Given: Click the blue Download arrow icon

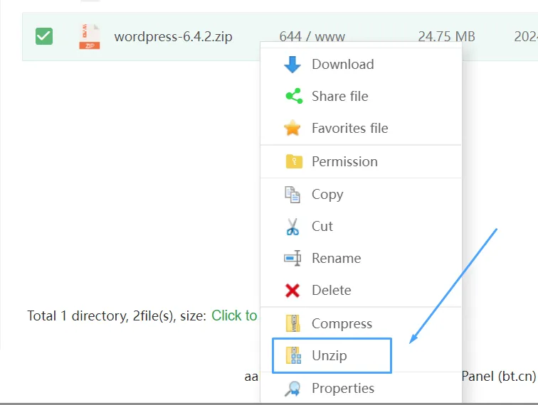Looking at the screenshot, I should tap(292, 65).
